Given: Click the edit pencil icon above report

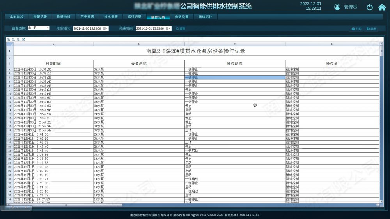Looking at the screenshot, I should [x=23, y=39].
